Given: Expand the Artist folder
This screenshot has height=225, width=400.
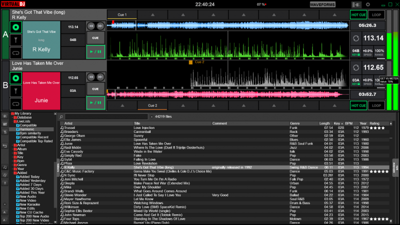Looking at the screenshot, I should tap(13, 145).
